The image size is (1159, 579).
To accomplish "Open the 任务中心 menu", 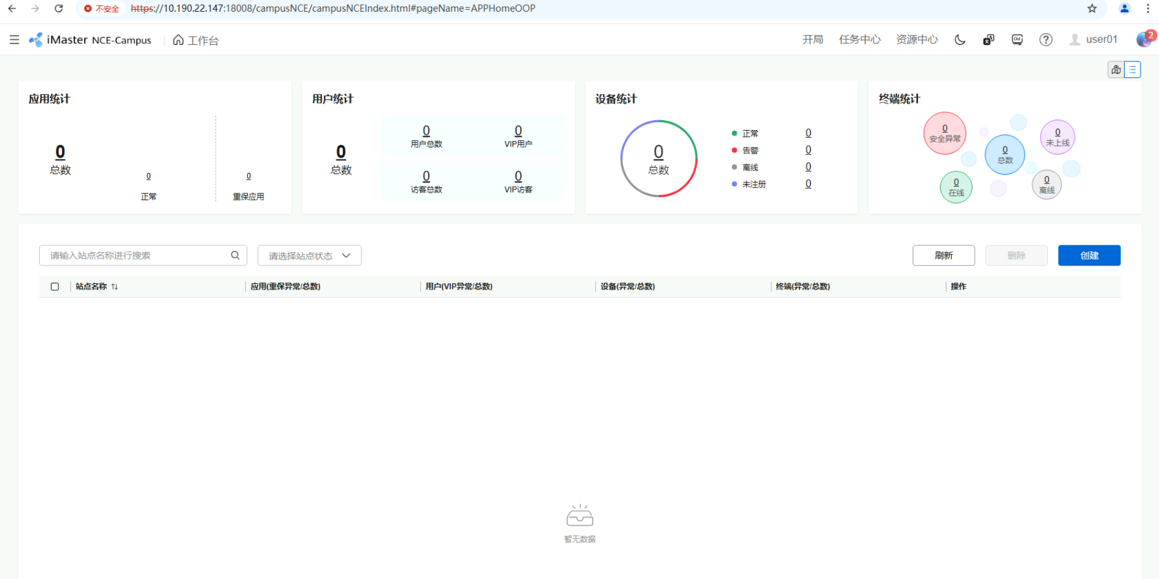I will (859, 40).
